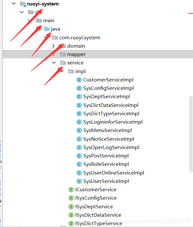The width and height of the screenshot is (193, 227).
Task: Open the SysMenuServiceImpl class file
Action: pos(108,131)
